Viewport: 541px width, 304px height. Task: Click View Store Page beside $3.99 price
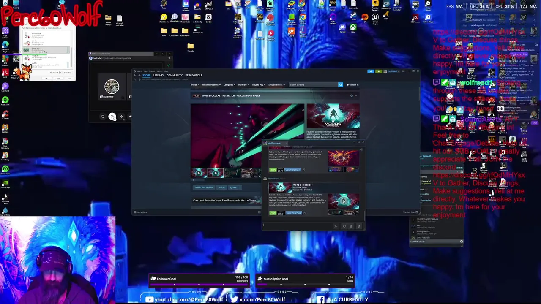[x=292, y=170]
